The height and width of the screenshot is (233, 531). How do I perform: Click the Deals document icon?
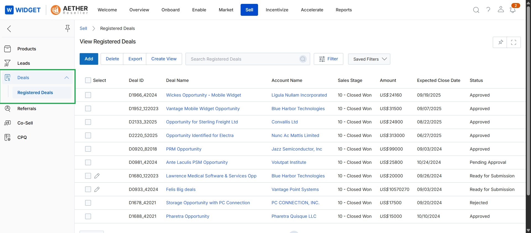coord(8,78)
